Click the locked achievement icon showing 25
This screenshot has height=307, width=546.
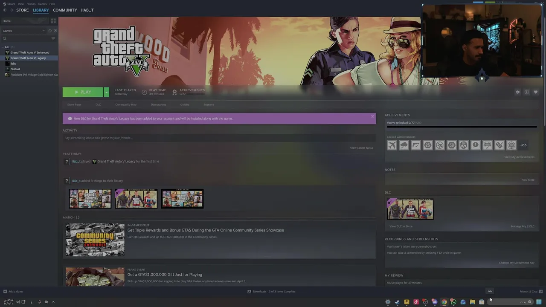pos(427,145)
